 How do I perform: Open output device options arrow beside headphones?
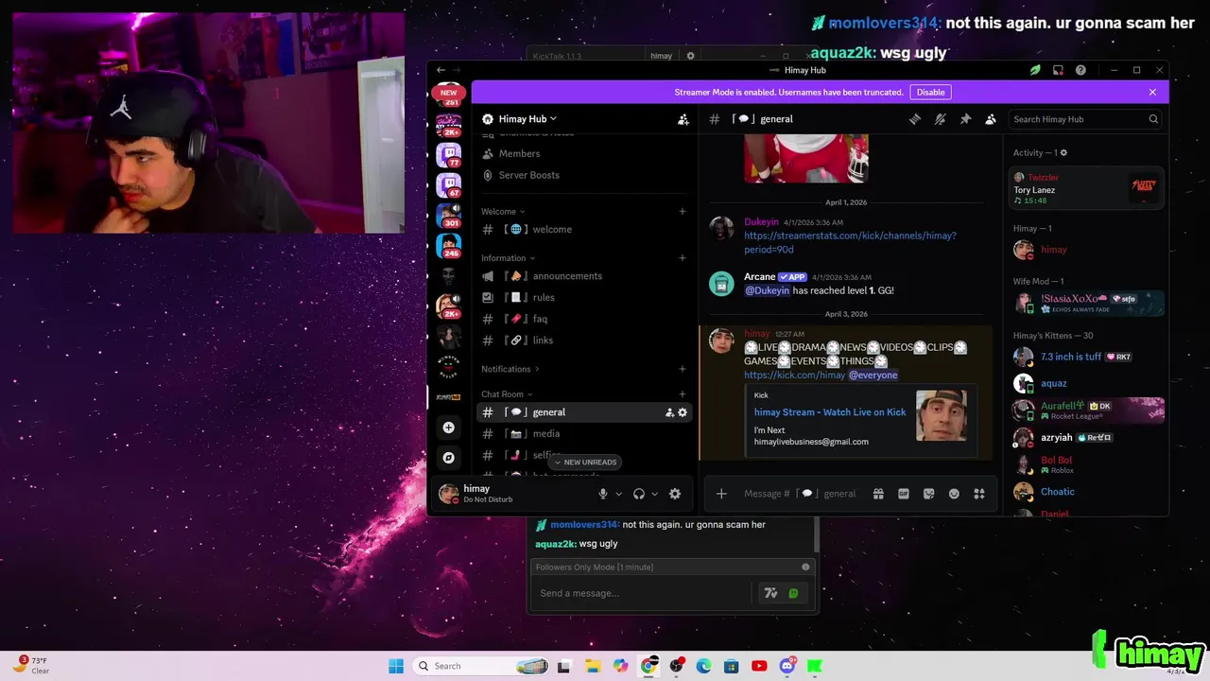pyautogui.click(x=654, y=494)
